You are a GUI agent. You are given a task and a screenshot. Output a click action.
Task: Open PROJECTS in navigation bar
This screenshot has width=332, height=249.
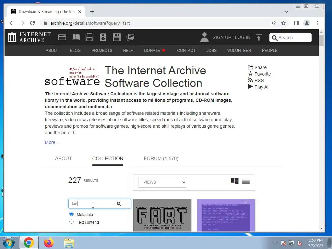click(x=102, y=50)
